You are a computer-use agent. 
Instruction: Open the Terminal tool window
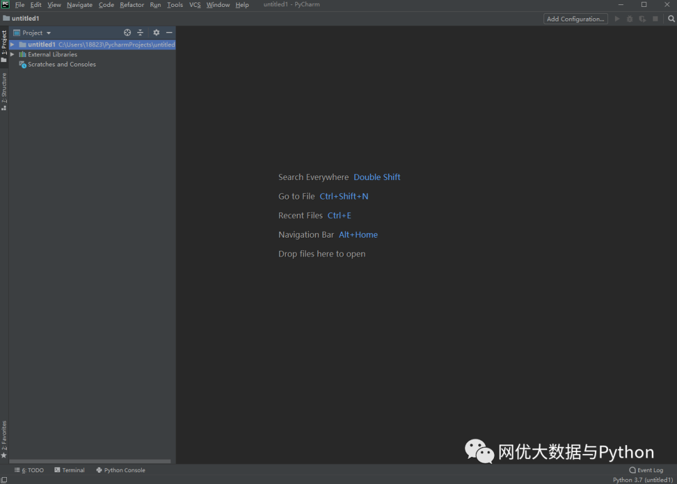coord(70,470)
